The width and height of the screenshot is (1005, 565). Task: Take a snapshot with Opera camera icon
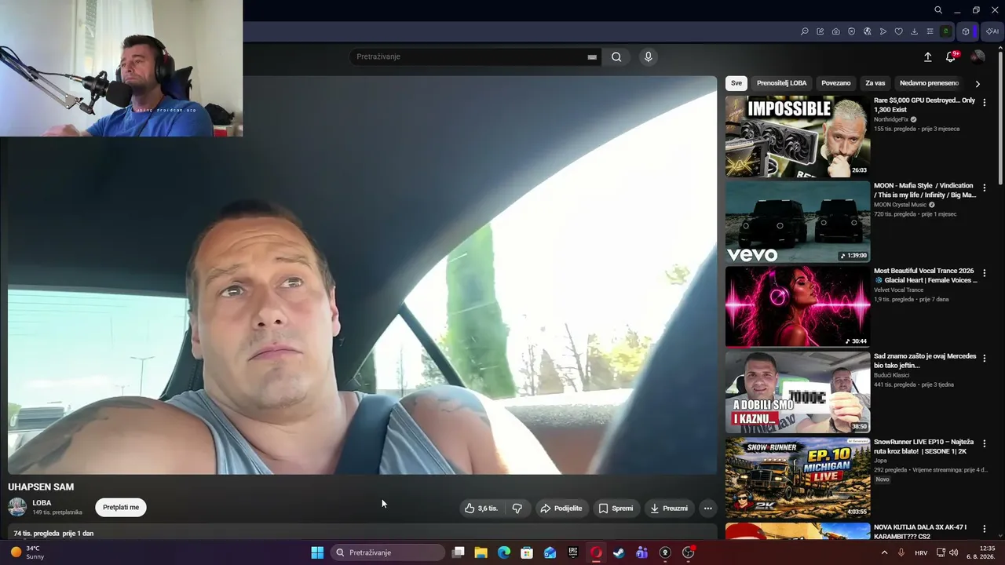[836, 31]
